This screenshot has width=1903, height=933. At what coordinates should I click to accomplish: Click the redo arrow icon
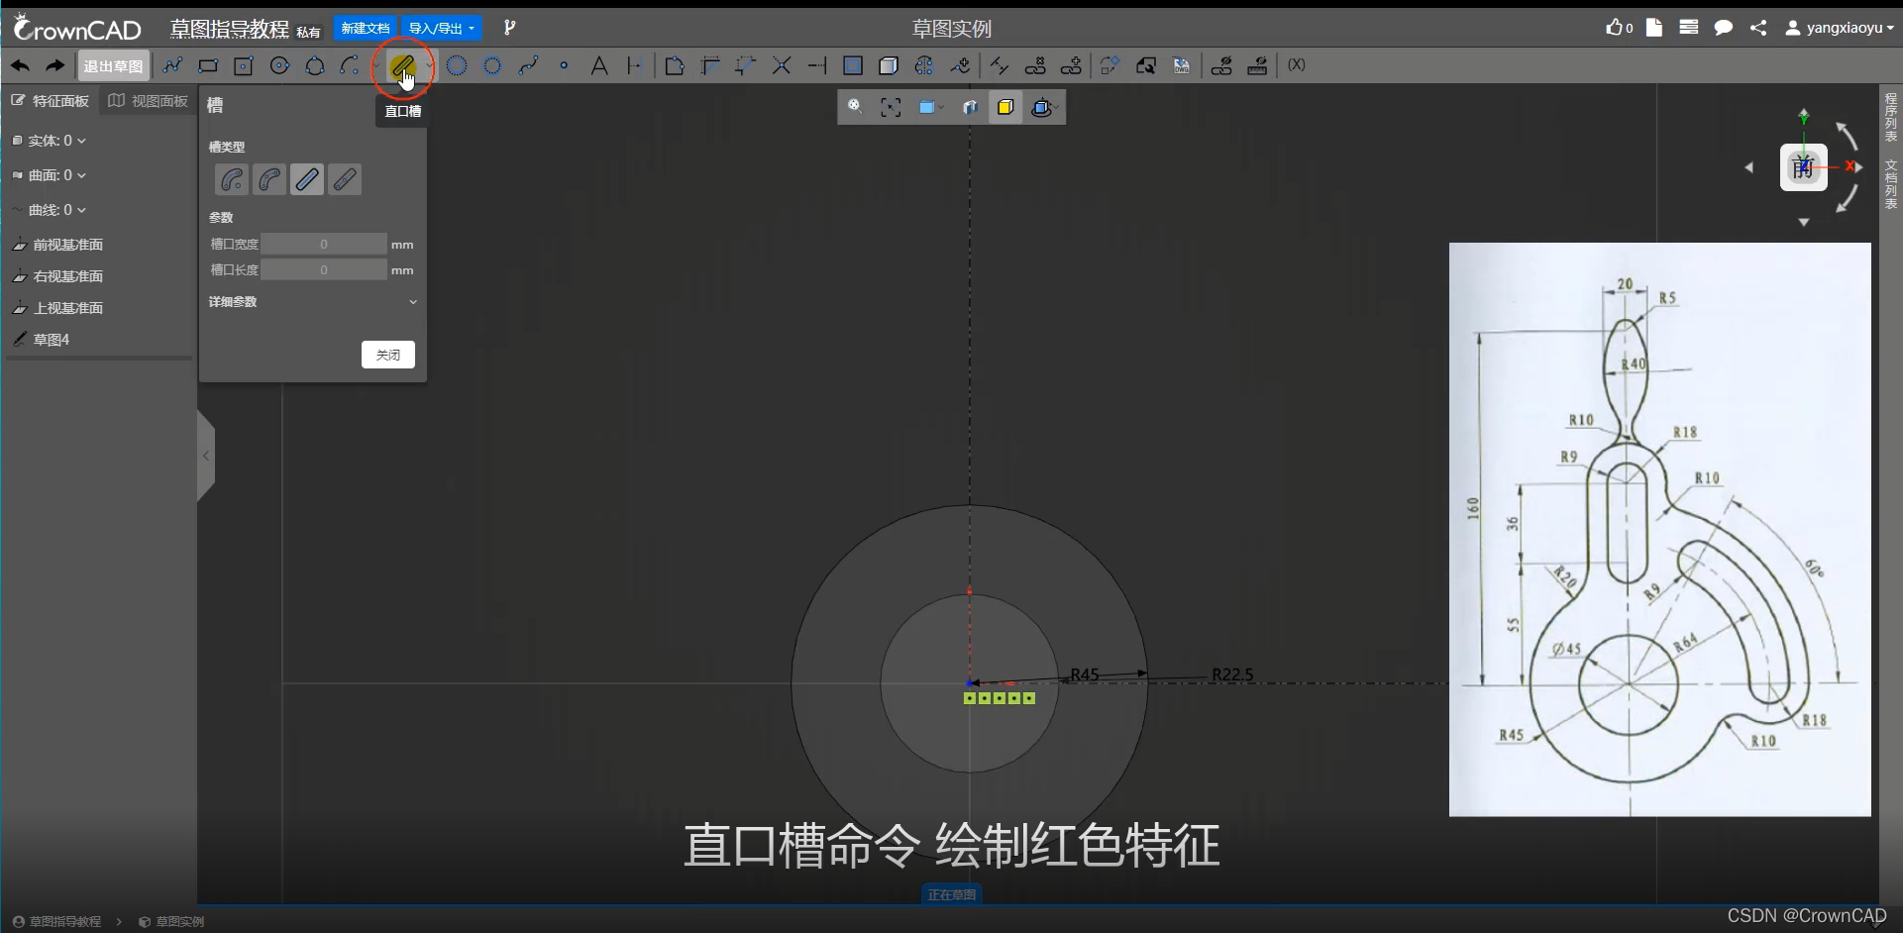pos(55,66)
